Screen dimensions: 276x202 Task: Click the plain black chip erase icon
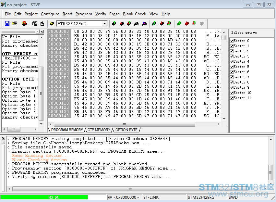pos(137,23)
